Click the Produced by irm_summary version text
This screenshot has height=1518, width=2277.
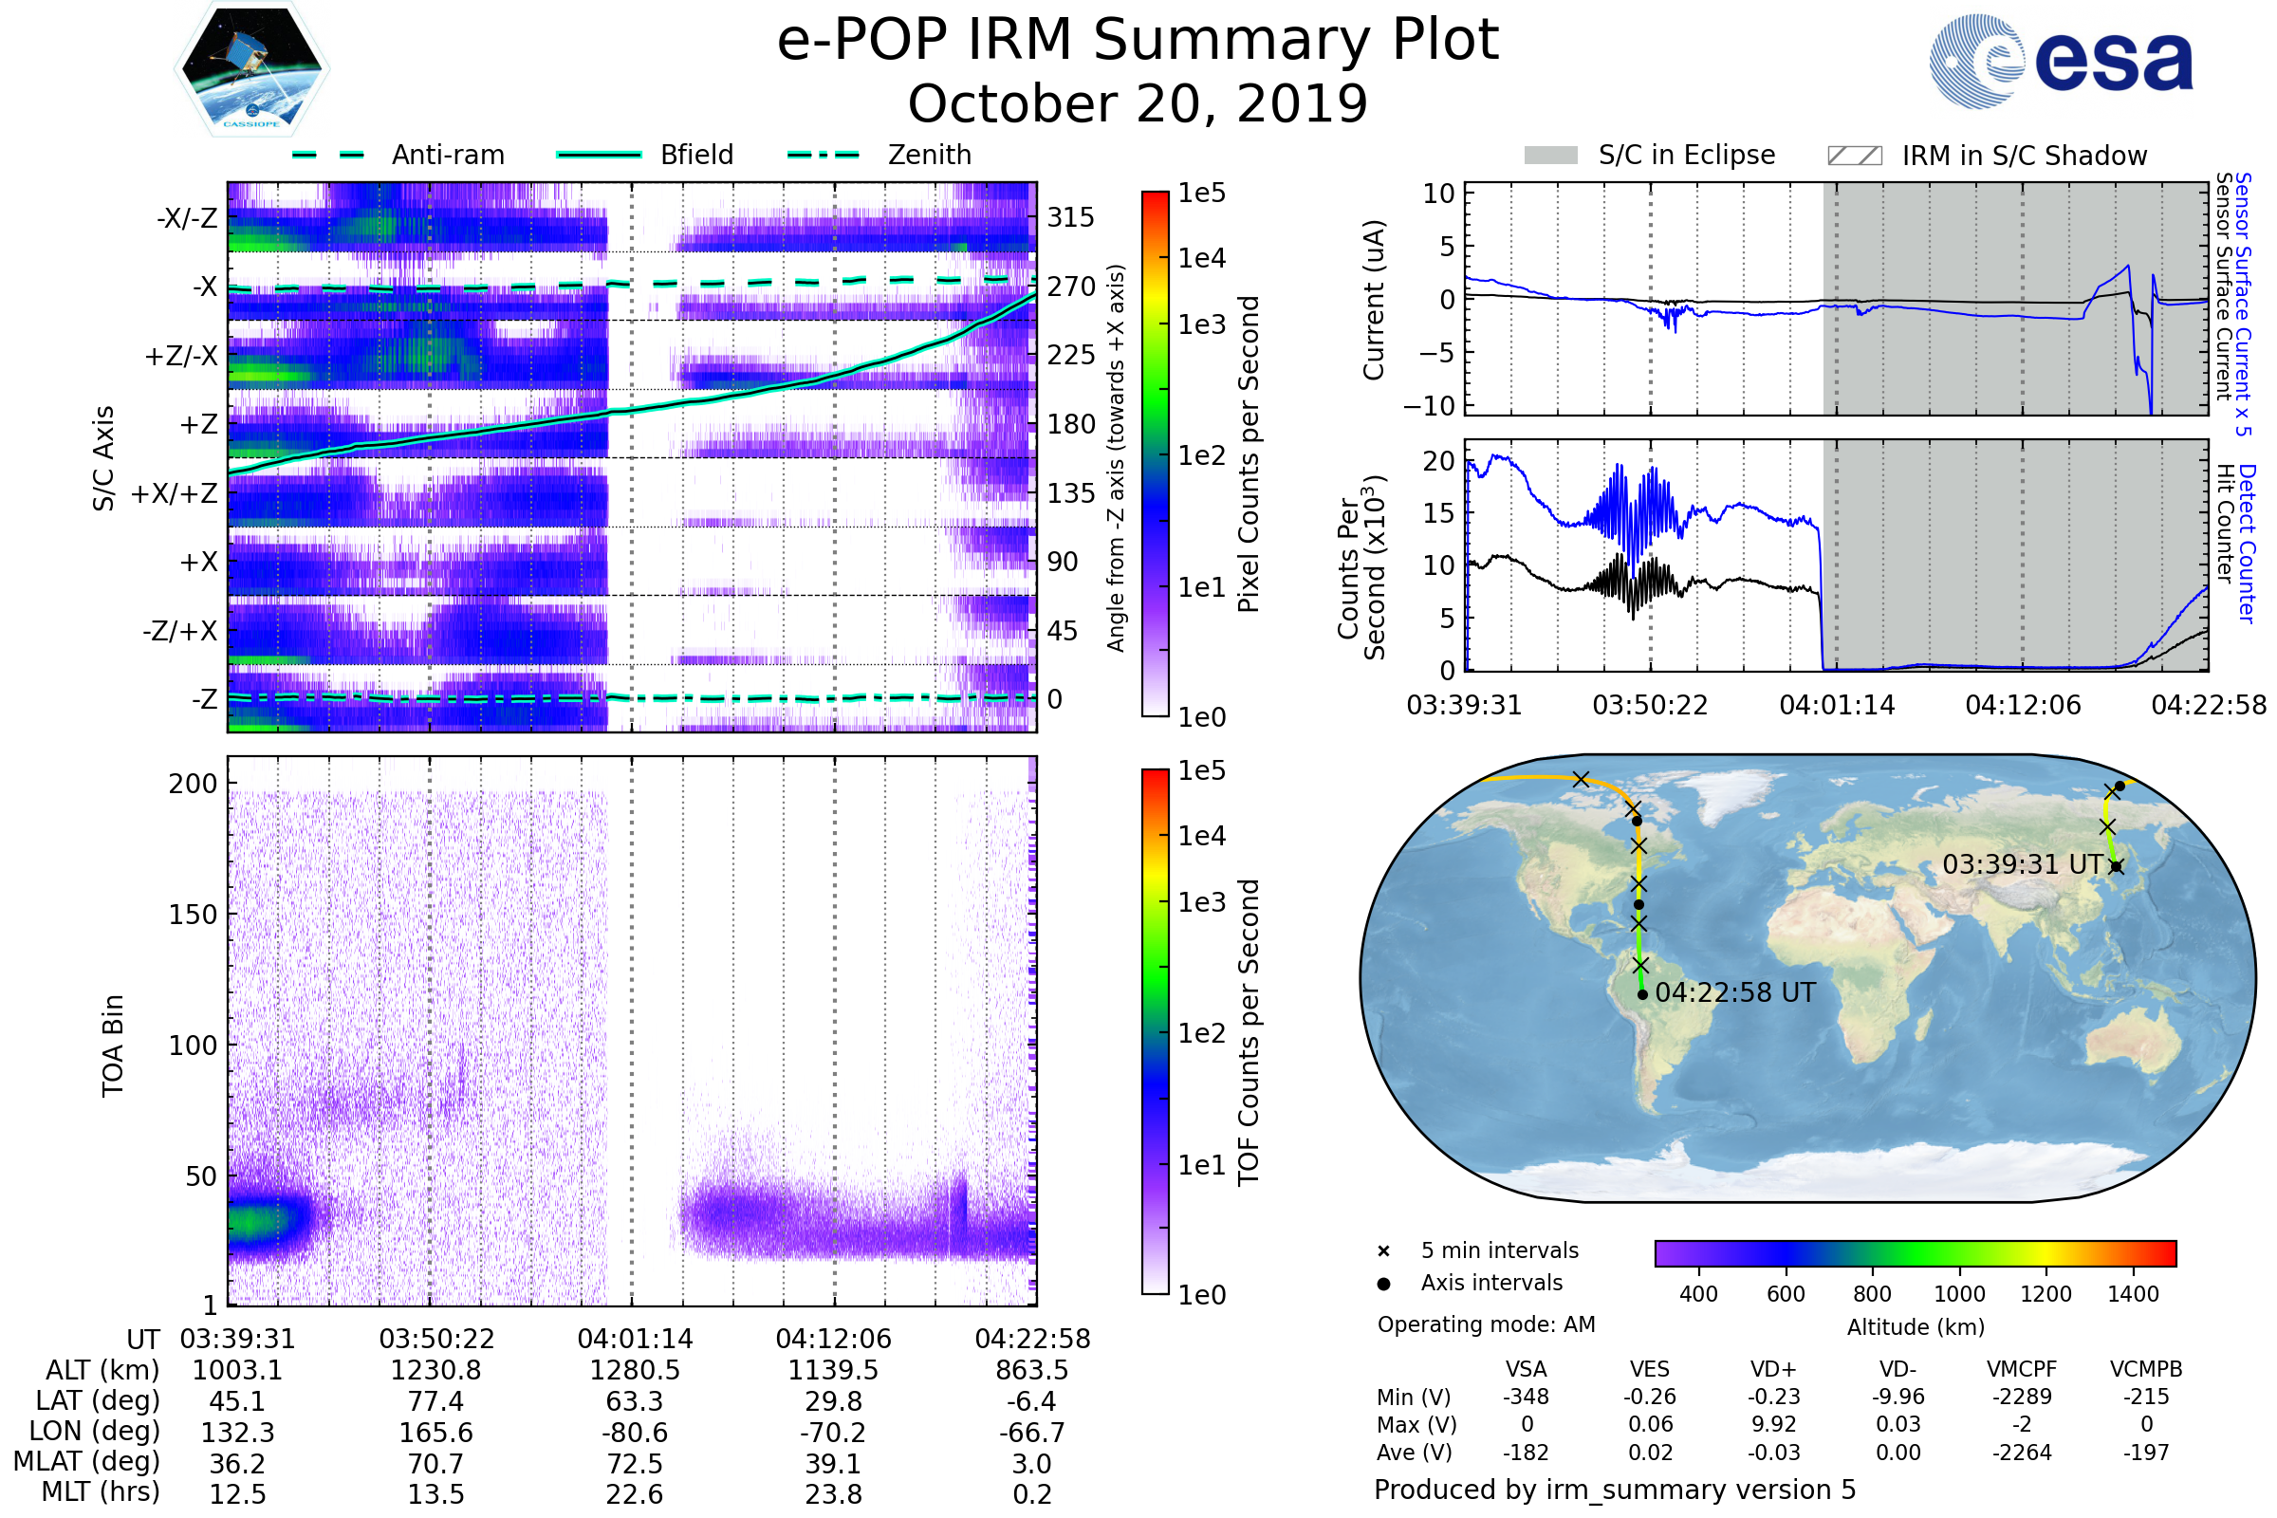pyautogui.click(x=1614, y=1490)
